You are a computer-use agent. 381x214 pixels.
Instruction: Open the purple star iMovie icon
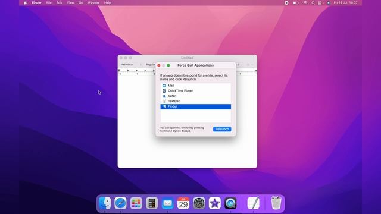click(x=215, y=203)
